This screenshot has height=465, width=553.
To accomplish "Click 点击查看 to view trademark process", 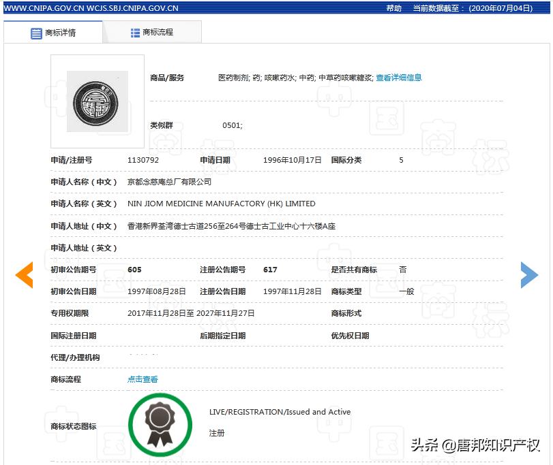I will click(141, 379).
